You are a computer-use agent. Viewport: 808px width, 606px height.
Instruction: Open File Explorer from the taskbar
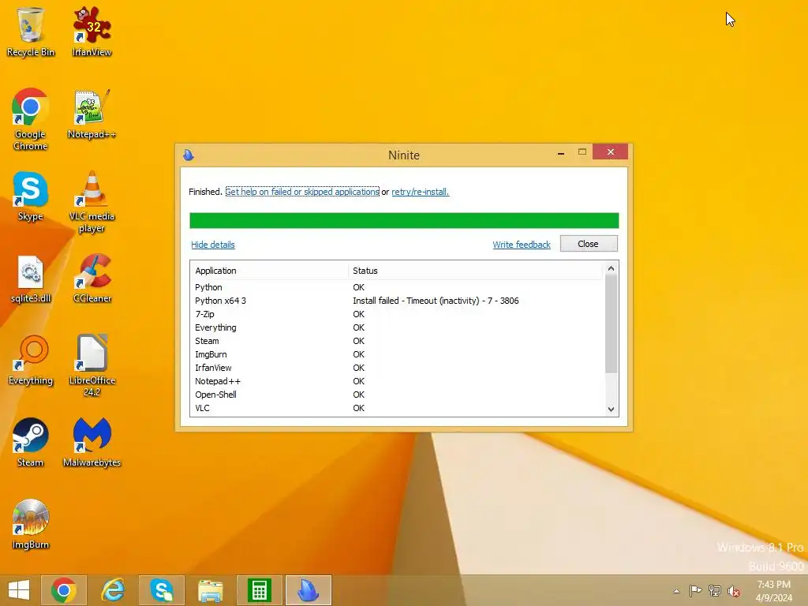coord(211,590)
